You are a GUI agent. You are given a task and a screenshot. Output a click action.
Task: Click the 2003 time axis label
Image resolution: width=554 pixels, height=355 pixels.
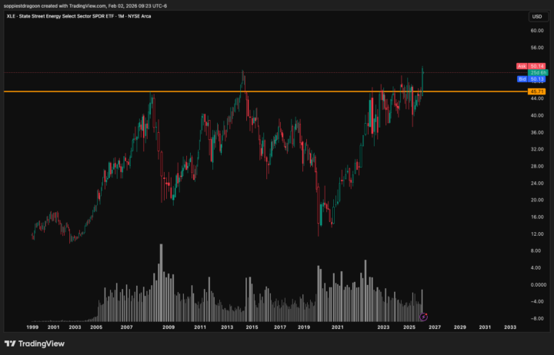click(75, 327)
